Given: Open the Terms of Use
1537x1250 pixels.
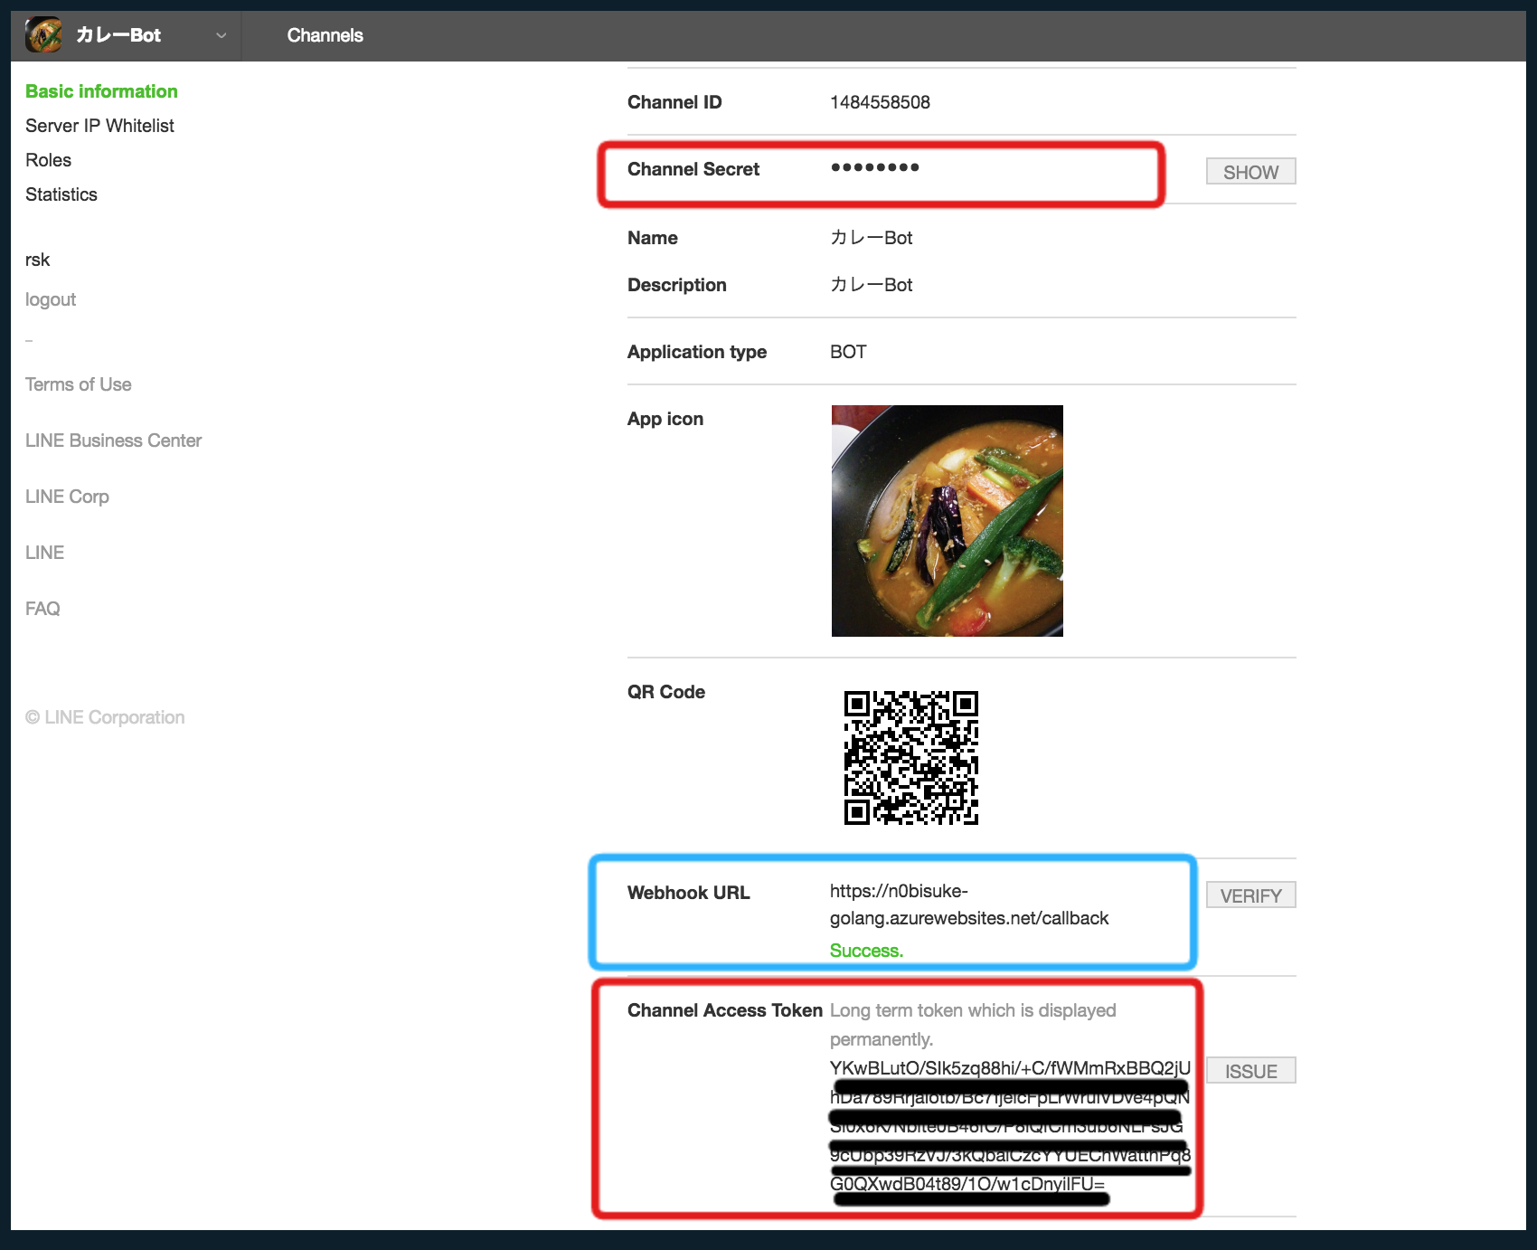Looking at the screenshot, I should point(78,384).
